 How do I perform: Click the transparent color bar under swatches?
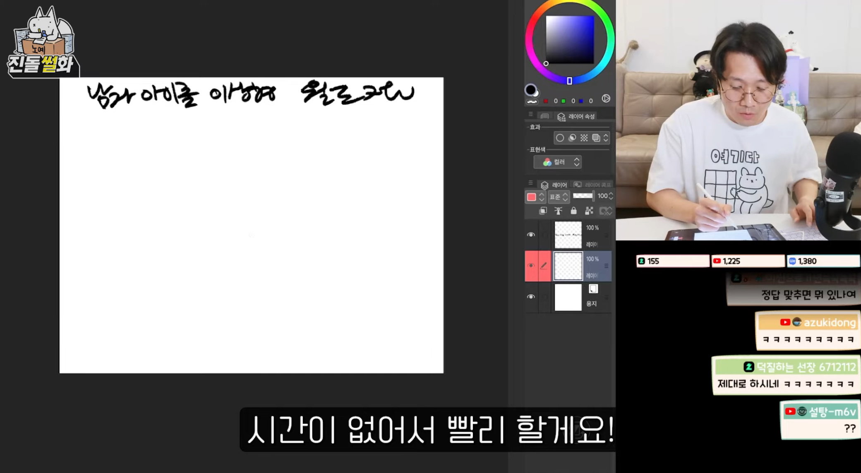pyautogui.click(x=532, y=102)
